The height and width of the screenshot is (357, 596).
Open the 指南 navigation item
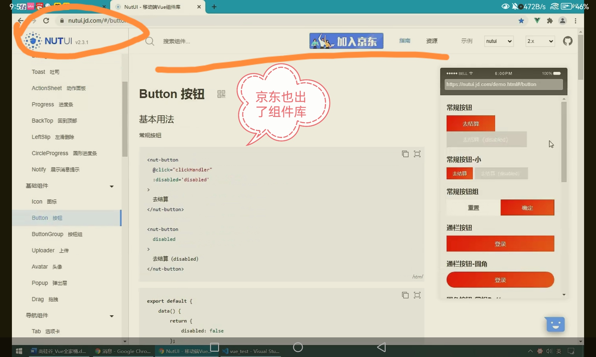[405, 41]
